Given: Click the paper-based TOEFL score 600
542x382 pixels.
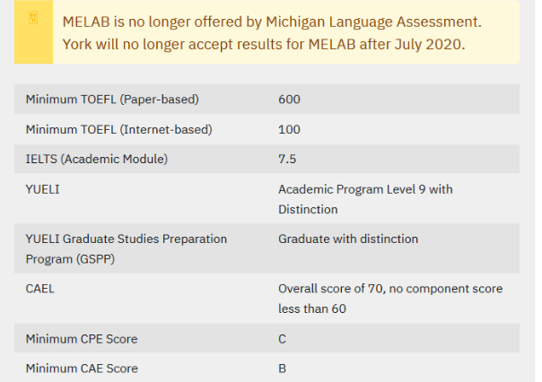Looking at the screenshot, I should [x=289, y=99].
